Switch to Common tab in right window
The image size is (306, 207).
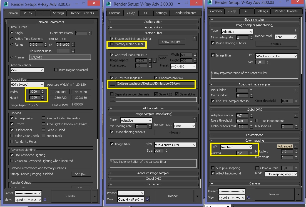click(x=216, y=11)
